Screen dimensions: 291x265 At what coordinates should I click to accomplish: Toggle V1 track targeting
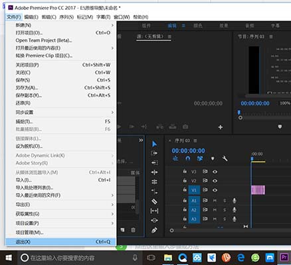tap(194, 190)
